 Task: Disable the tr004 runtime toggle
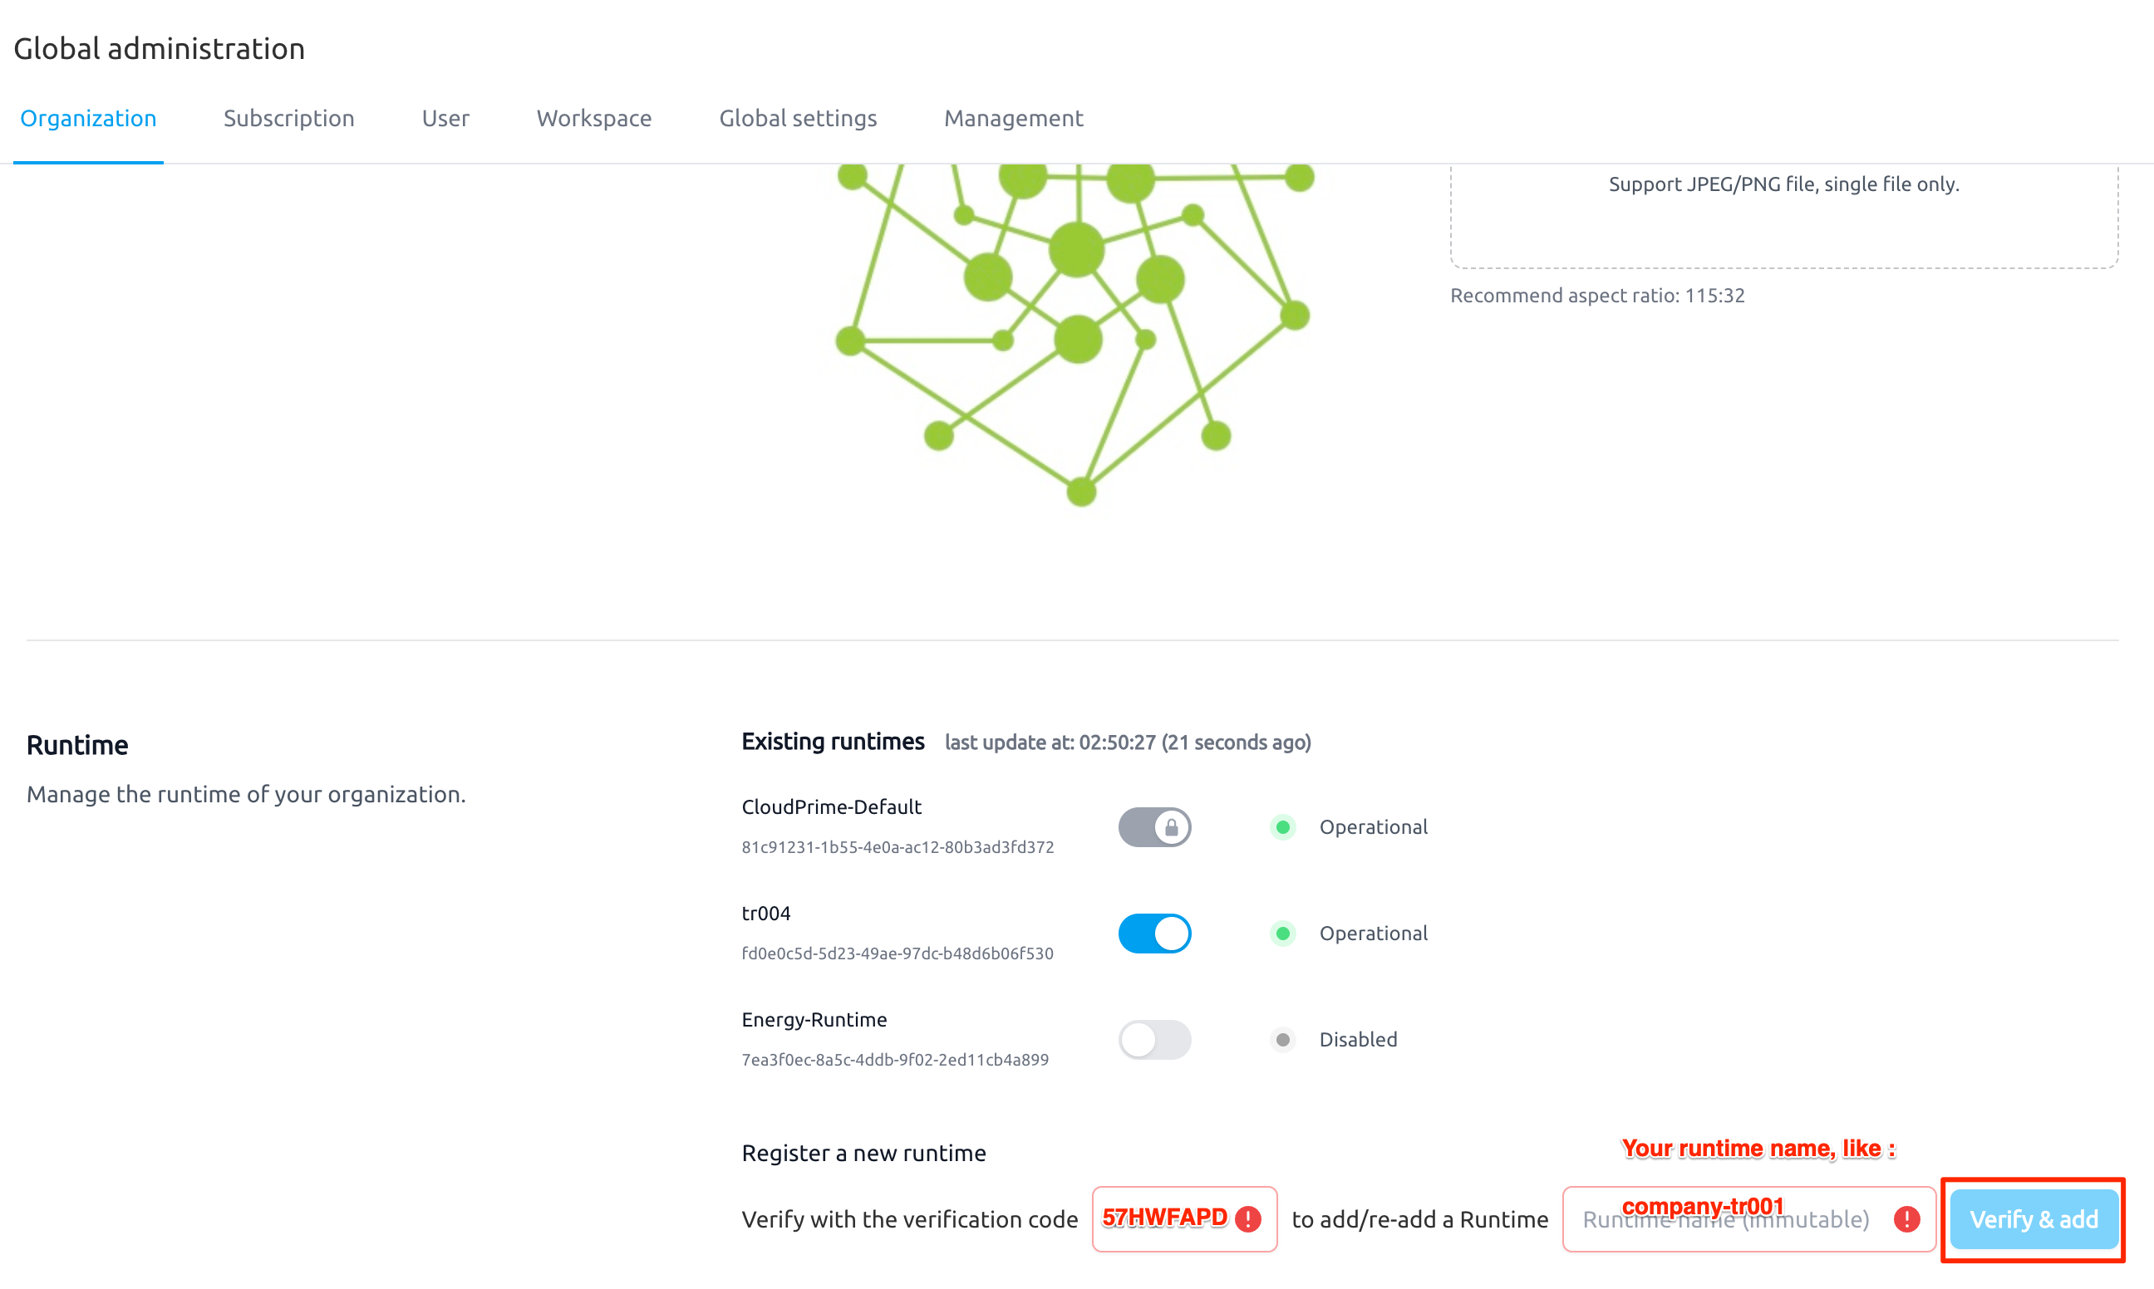click(x=1154, y=933)
